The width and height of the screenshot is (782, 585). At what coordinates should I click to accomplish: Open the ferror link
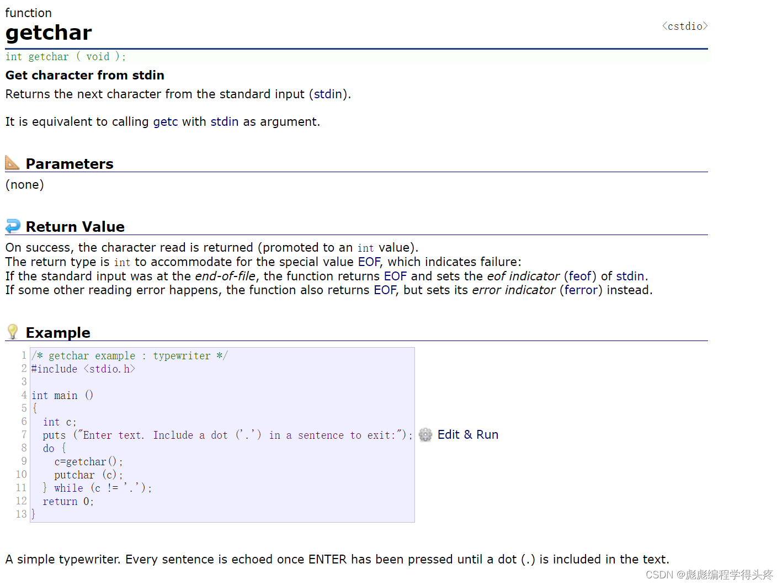(x=581, y=290)
